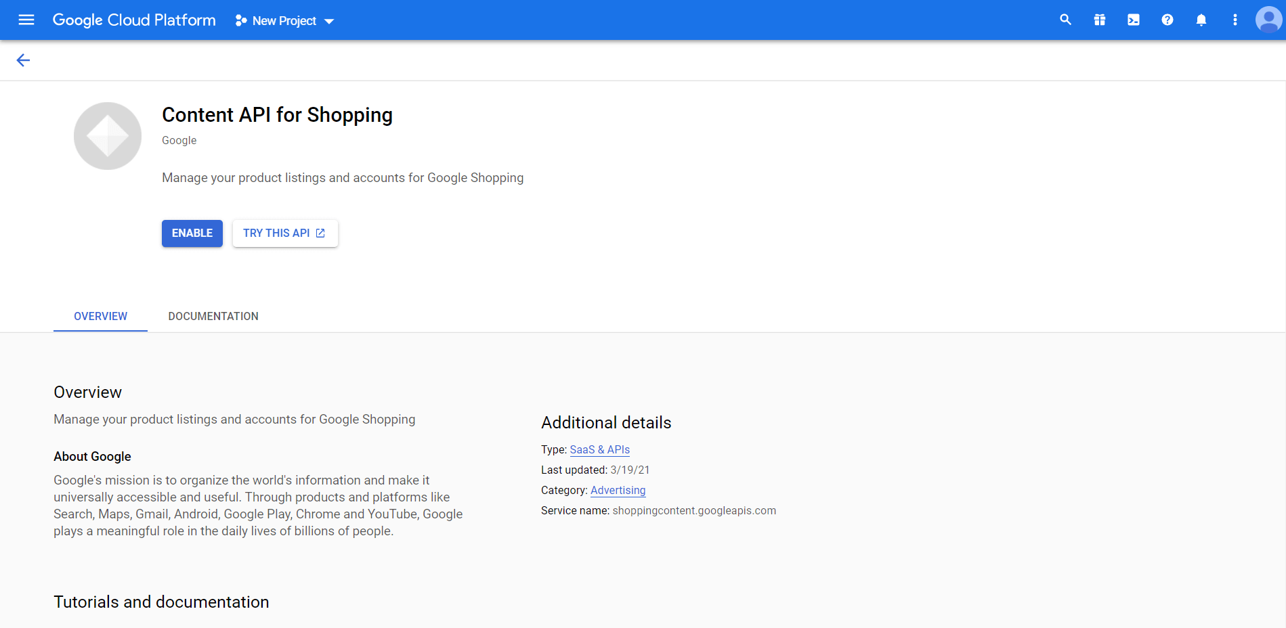Image resolution: width=1286 pixels, height=628 pixels.
Task: Switch to the Documentation tab
Action: [213, 316]
